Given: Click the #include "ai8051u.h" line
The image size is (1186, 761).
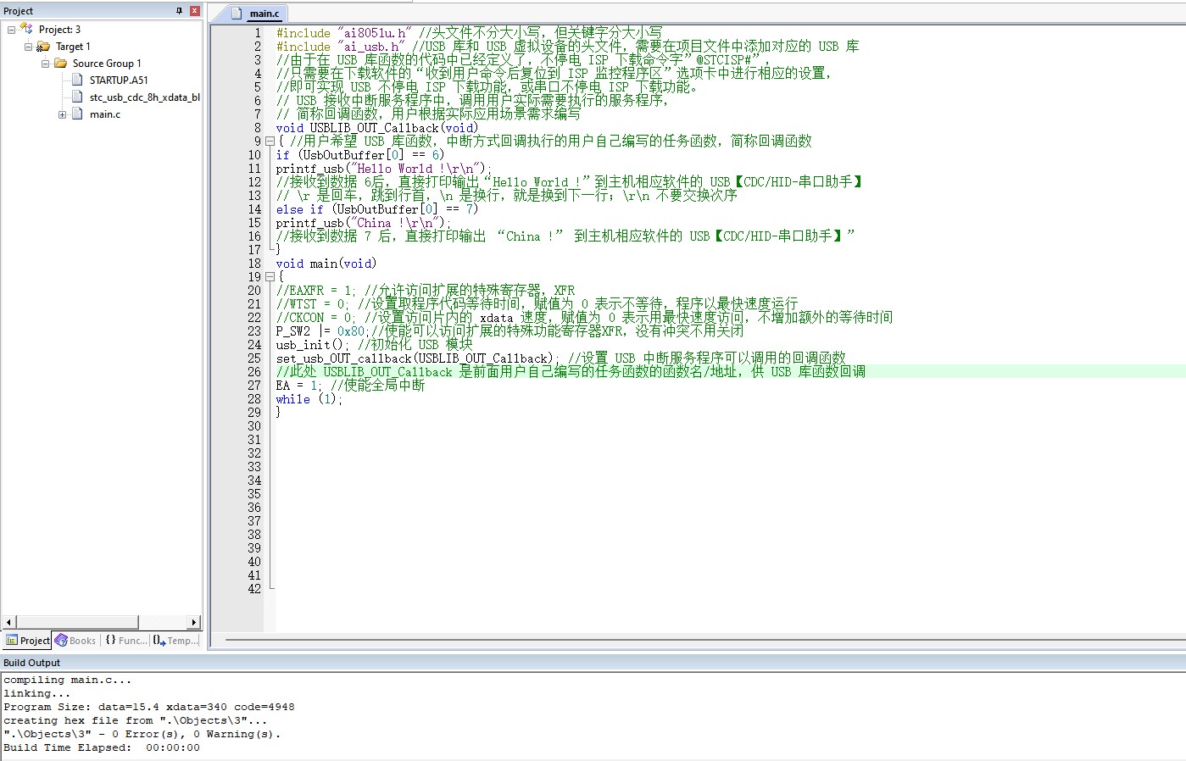Looking at the screenshot, I should 469,33.
